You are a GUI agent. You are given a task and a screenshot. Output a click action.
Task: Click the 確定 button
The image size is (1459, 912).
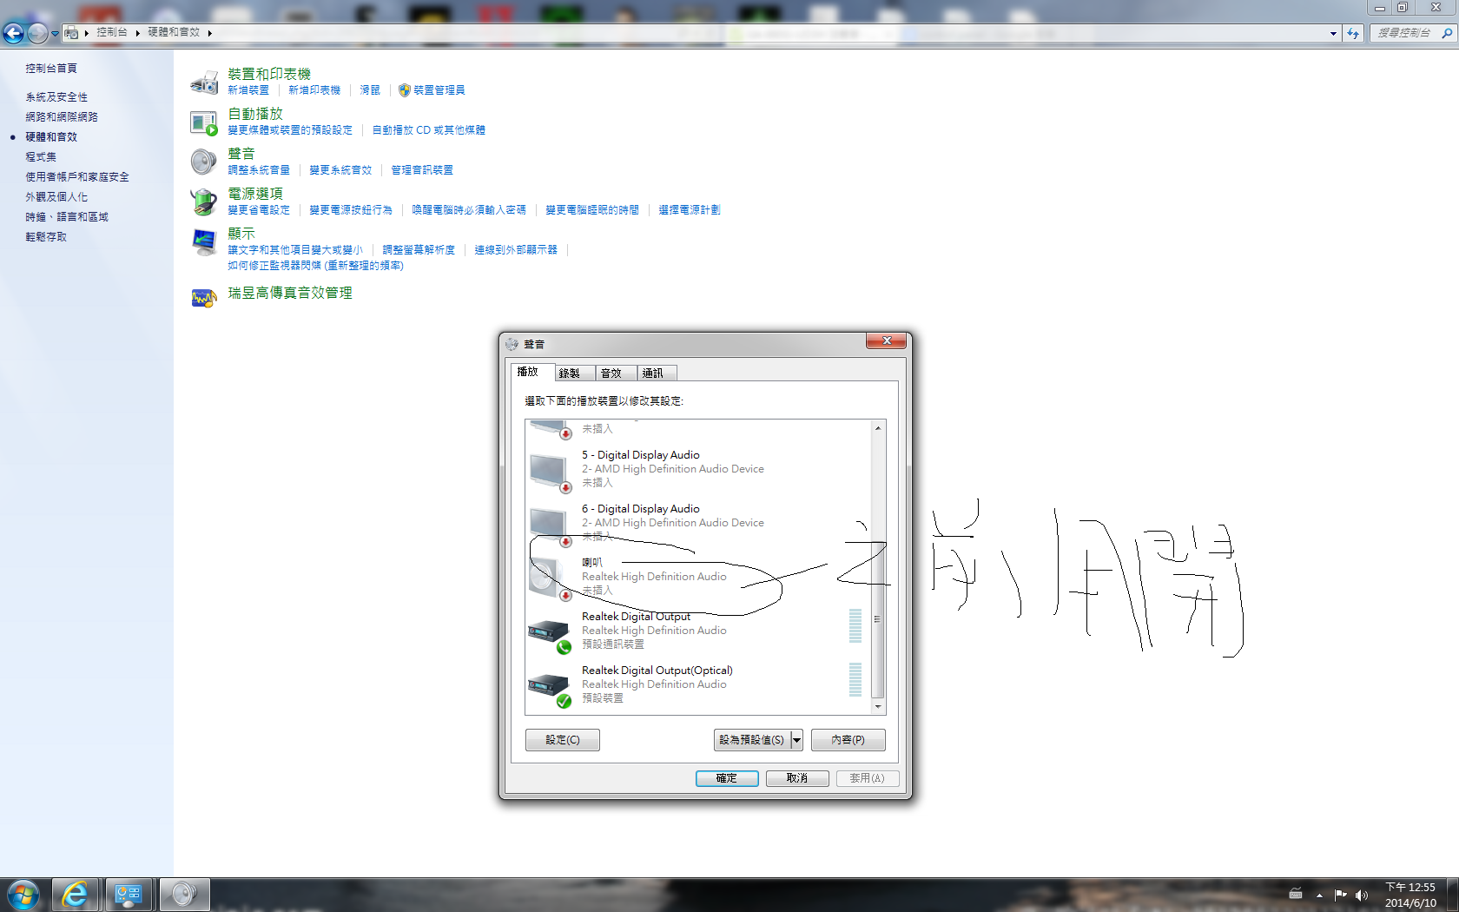coord(727,778)
